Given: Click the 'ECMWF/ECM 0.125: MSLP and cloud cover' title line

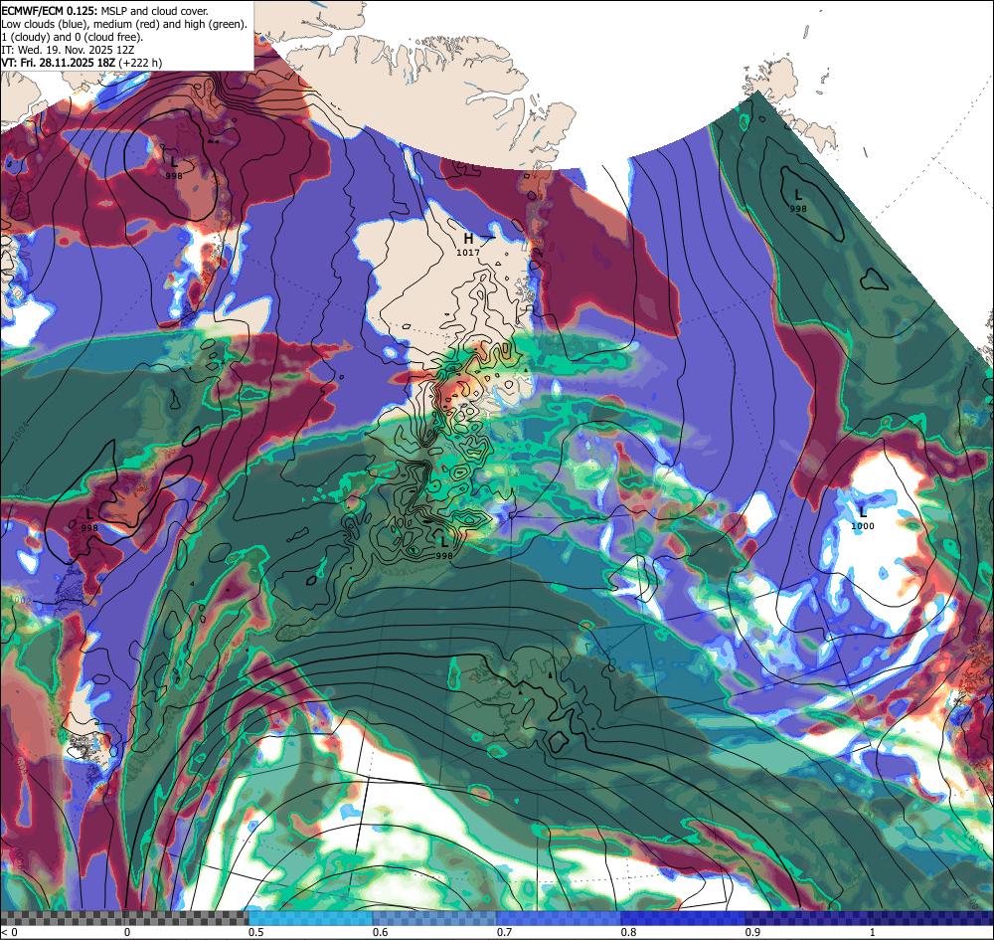Looking at the screenshot, I should point(105,11).
